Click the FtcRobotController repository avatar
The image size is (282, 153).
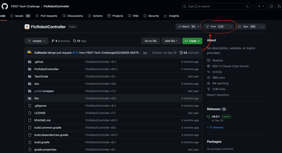click(x=27, y=27)
